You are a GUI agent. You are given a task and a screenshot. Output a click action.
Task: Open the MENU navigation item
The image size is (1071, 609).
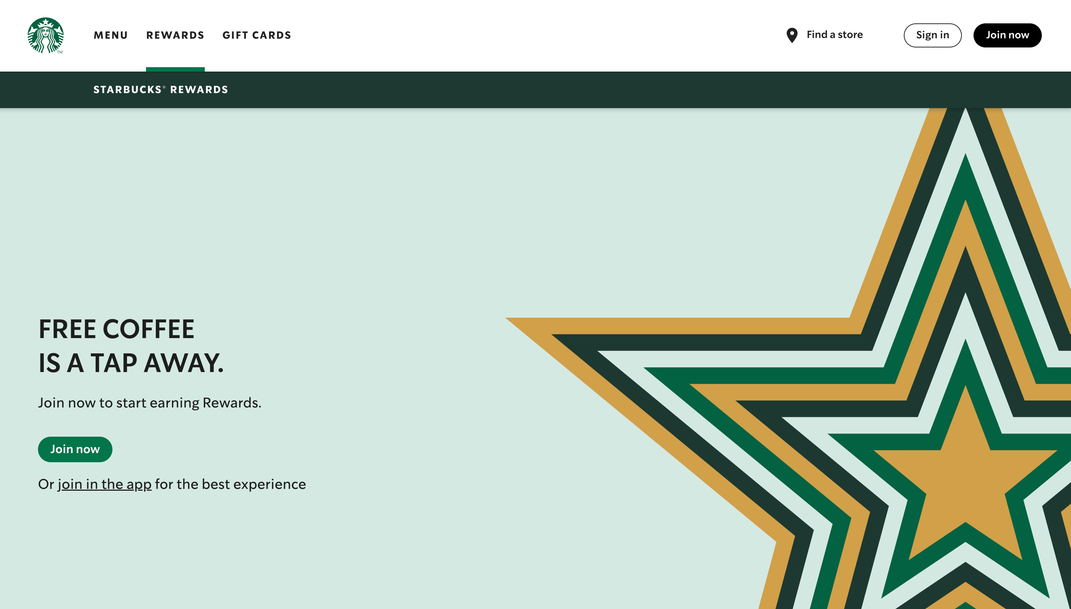(110, 35)
